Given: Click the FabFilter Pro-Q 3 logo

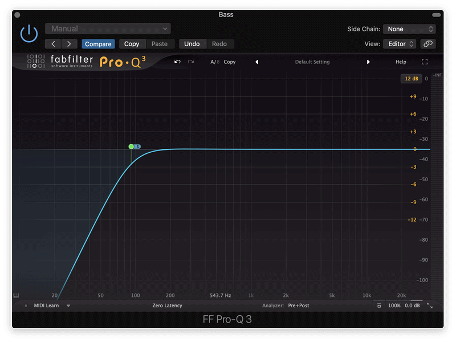Looking at the screenshot, I should coord(86,62).
